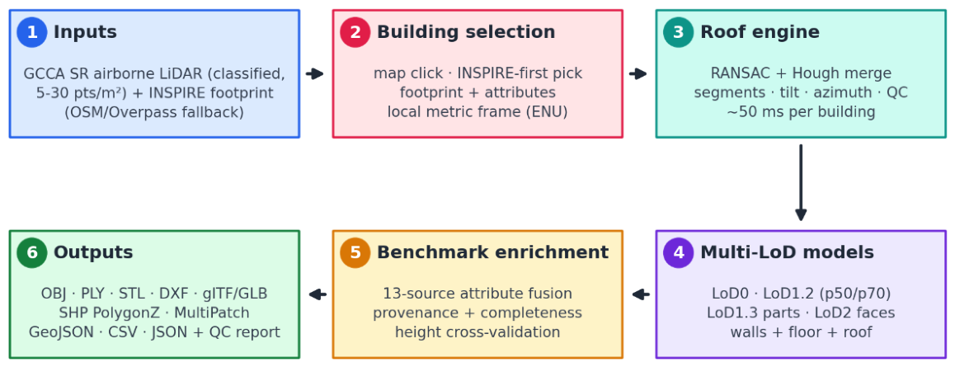The width and height of the screenshot is (955, 367).
Task: Click the red number 2 circle
Action: 355,32
